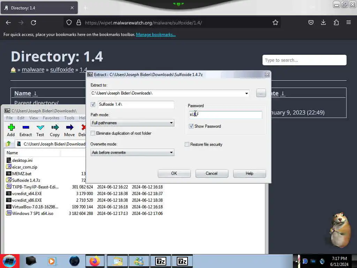Click the browse (...) button
The height and width of the screenshot is (268, 357).
pos(261,93)
